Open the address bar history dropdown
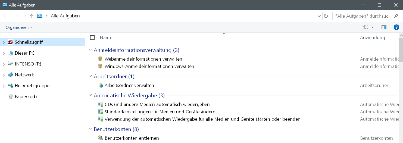Screen dimensions: 403x143 coord(319,16)
